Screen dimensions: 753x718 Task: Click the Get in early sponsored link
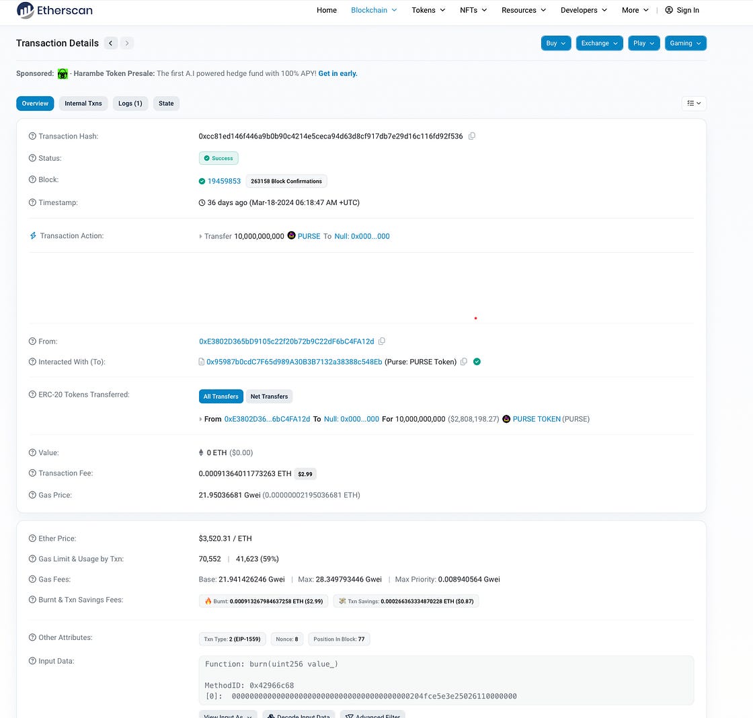click(338, 73)
